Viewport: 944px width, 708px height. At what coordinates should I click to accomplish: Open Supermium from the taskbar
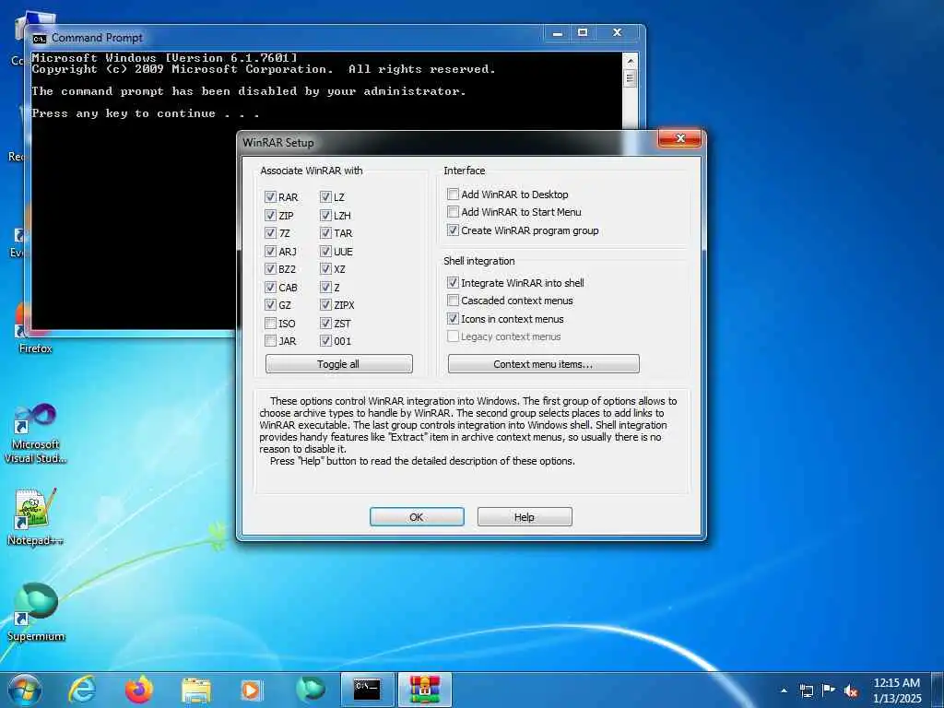(310, 690)
